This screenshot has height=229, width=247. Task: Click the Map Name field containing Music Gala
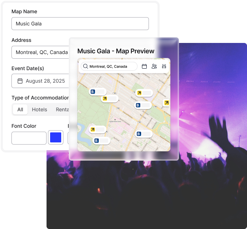[80, 24]
